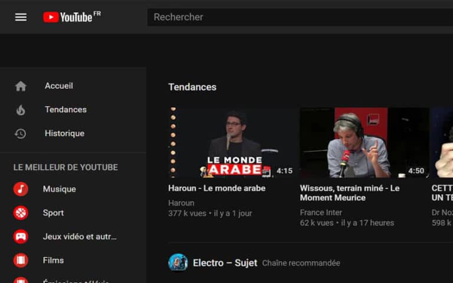This screenshot has height=283, width=453.
Task: Visit the Haroun channel link
Action: click(181, 203)
